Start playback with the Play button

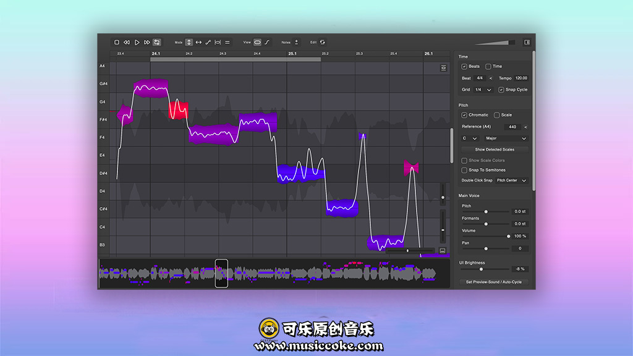tap(137, 42)
